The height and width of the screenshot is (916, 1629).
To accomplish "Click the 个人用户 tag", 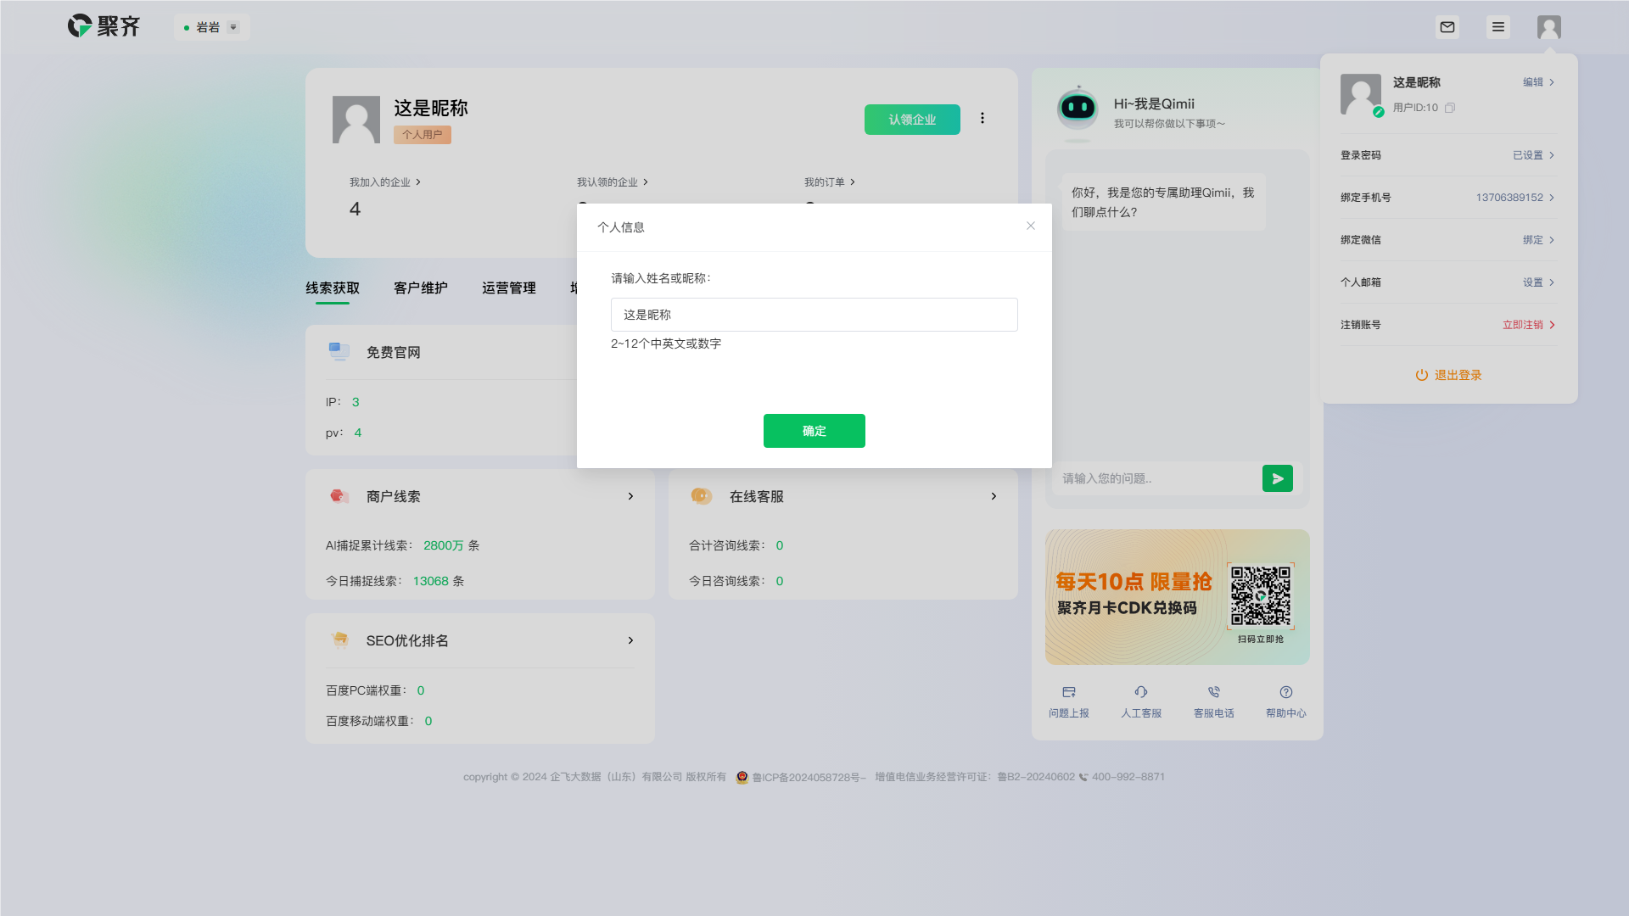I will pyautogui.click(x=423, y=135).
